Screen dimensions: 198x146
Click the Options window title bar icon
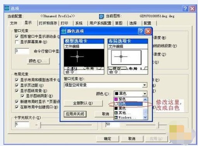point(7,8)
